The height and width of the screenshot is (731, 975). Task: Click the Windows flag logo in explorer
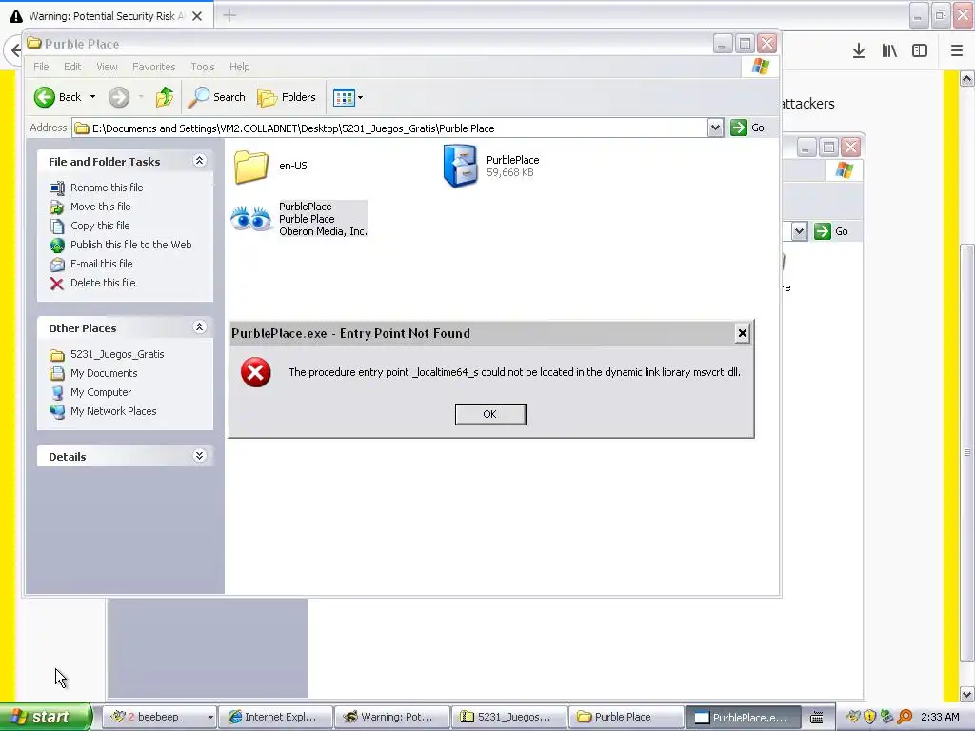coord(760,67)
